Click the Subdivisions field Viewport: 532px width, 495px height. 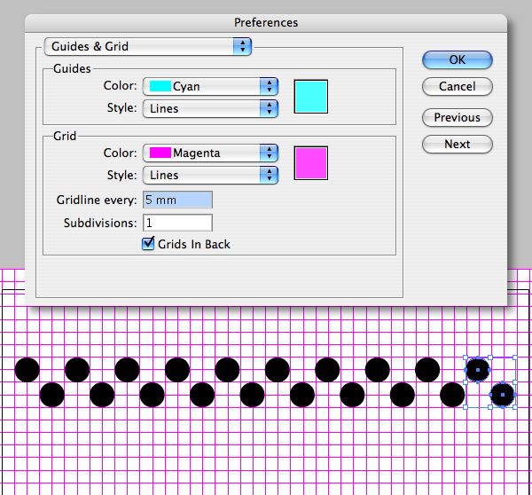tap(177, 223)
